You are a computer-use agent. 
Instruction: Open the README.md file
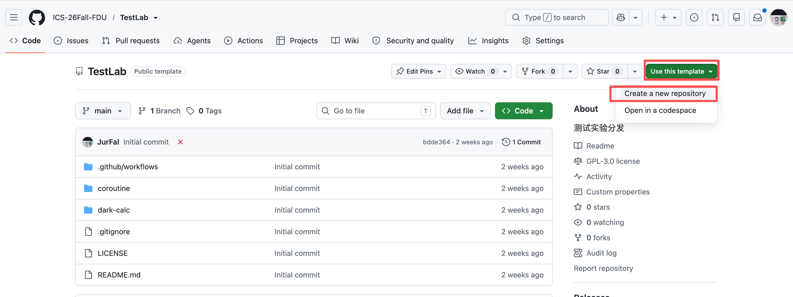[119, 275]
